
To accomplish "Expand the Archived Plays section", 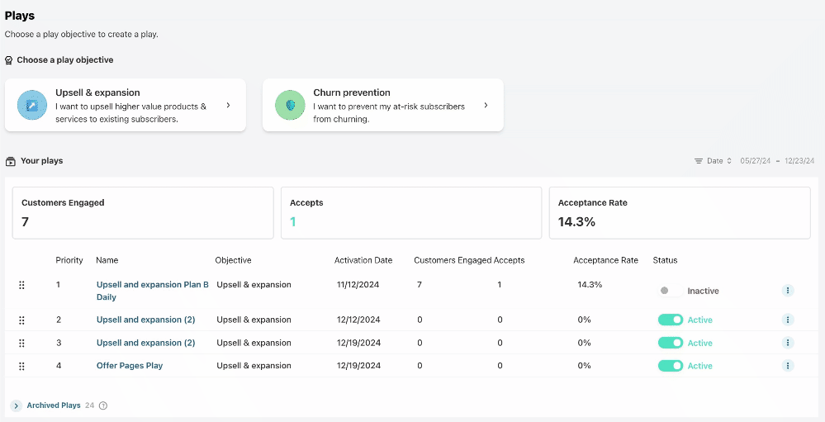I will click(x=17, y=405).
